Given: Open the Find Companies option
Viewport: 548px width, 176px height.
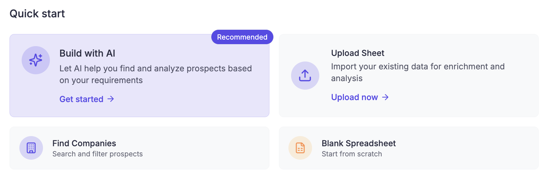Looking at the screenshot, I should (x=84, y=143).
